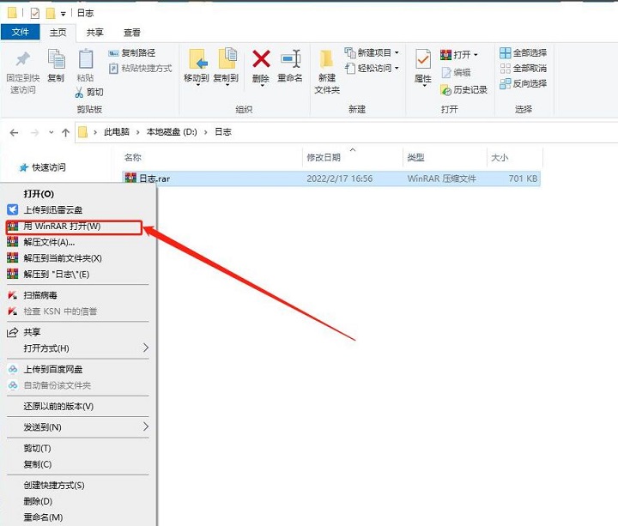Click the Properties (属性) icon
Image resolution: width=618 pixels, height=526 pixels.
[x=423, y=59]
